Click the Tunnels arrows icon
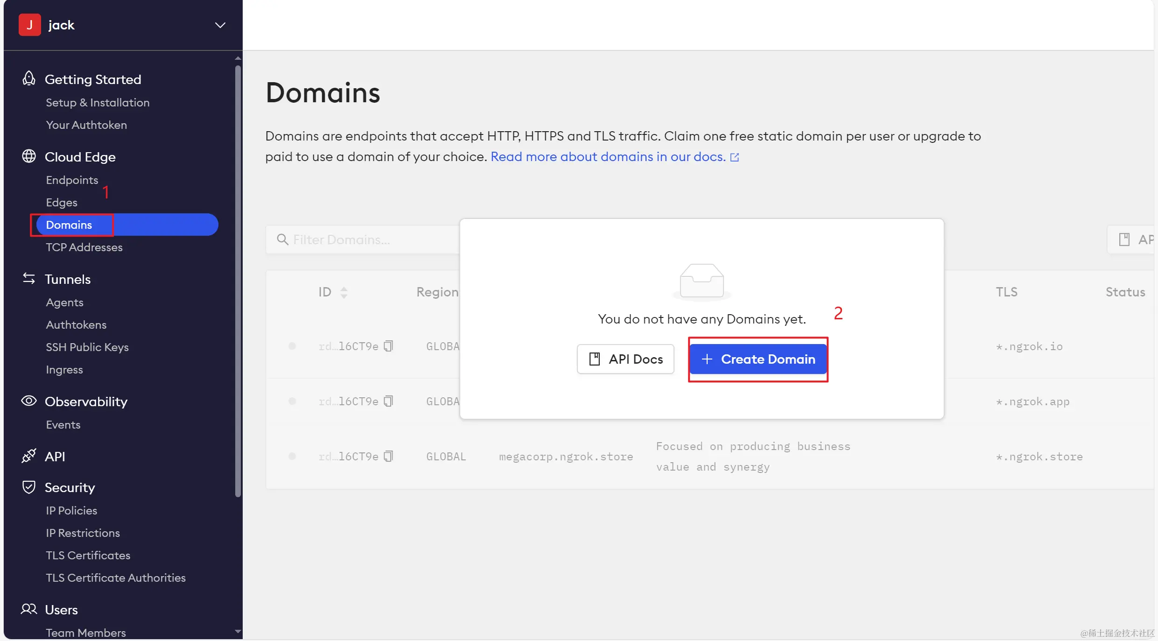Viewport: 1158px width, 641px height. [29, 279]
